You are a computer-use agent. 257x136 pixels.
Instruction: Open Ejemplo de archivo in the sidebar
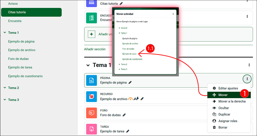click(x=22, y=50)
